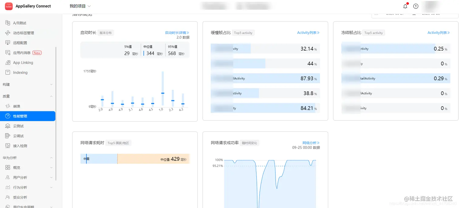Click the 87.93% slow frame bar
Image resolution: width=459 pixels, height=208 pixels.
265,78
